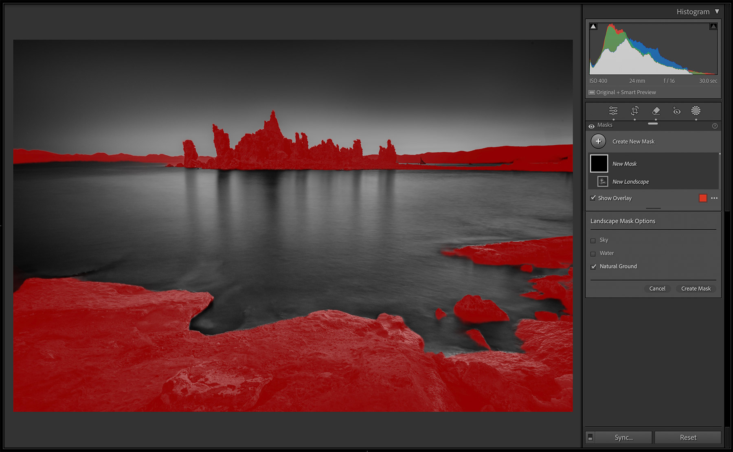The height and width of the screenshot is (452, 733).
Task: Select the New Mask row label
Action: tap(624, 164)
